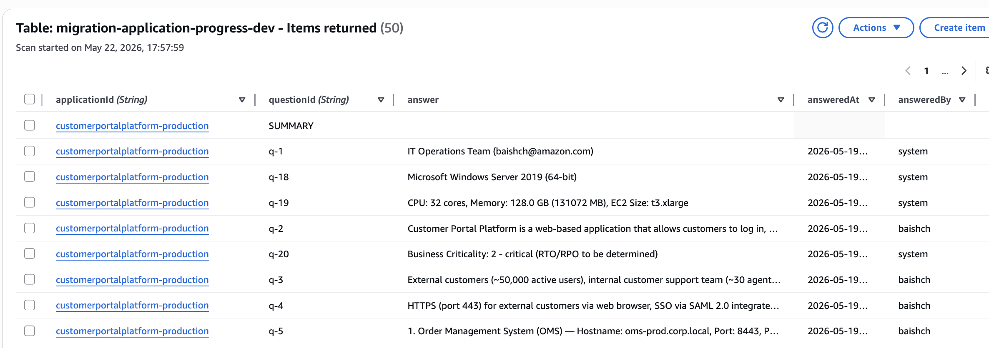Go to next page arrow

click(x=964, y=71)
